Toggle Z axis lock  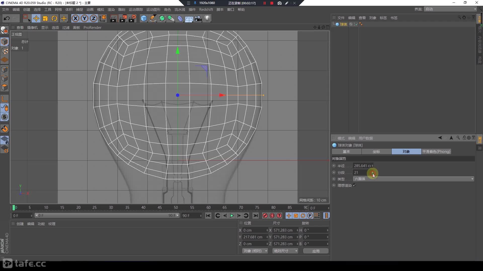click(94, 18)
